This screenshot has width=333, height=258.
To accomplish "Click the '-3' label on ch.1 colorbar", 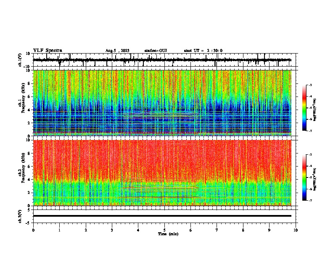I will 310,85.
